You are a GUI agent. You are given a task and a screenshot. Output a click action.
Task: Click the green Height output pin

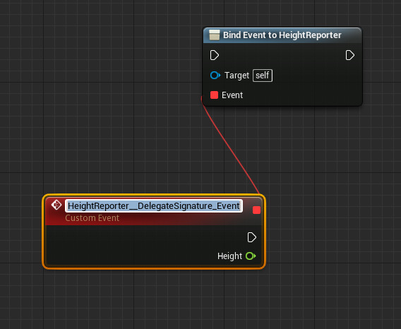coord(251,256)
